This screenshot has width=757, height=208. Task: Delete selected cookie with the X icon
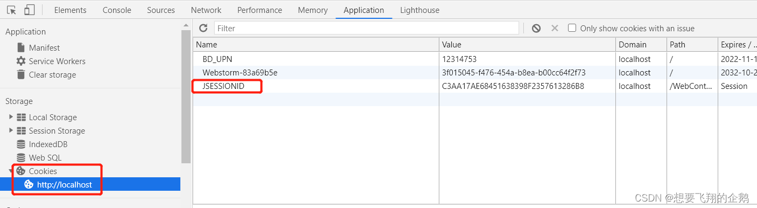pos(555,28)
